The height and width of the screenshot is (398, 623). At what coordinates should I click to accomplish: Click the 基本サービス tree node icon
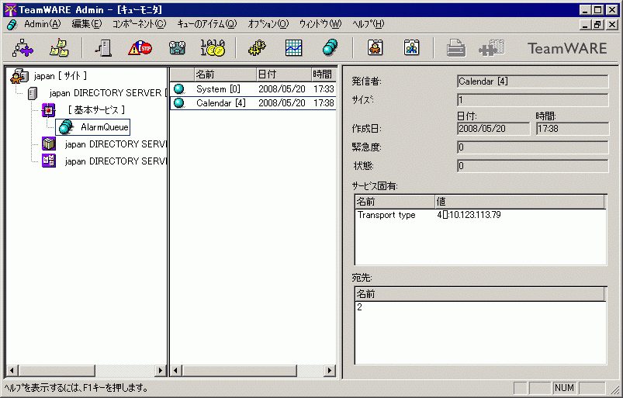click(x=48, y=109)
